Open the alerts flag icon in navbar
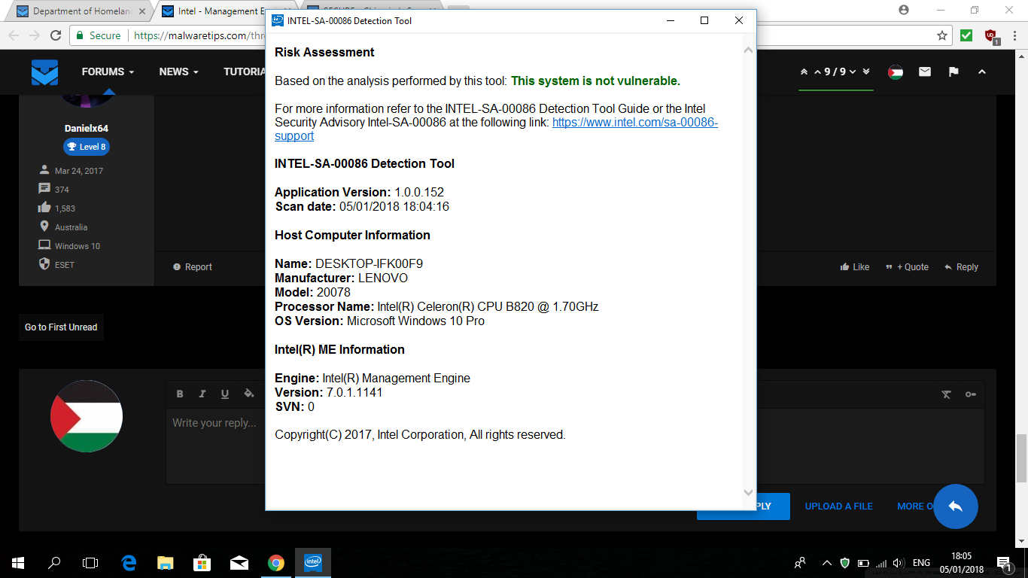This screenshot has height=578, width=1028. [953, 72]
